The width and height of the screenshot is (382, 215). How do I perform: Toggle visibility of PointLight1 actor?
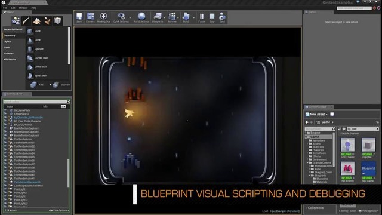pyautogui.click(x=5, y=189)
